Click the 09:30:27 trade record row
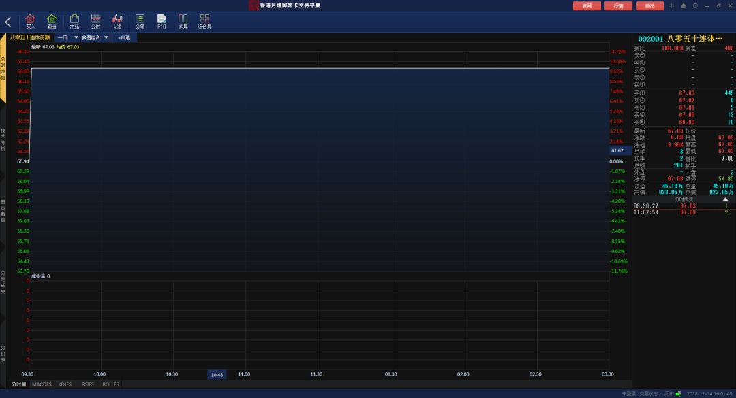The height and width of the screenshot is (398, 736). coord(684,205)
